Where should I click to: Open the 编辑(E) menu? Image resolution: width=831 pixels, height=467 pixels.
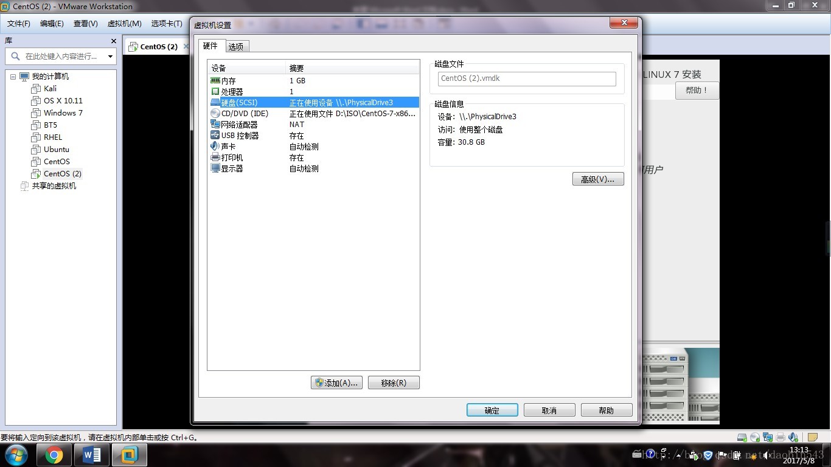click(x=52, y=24)
